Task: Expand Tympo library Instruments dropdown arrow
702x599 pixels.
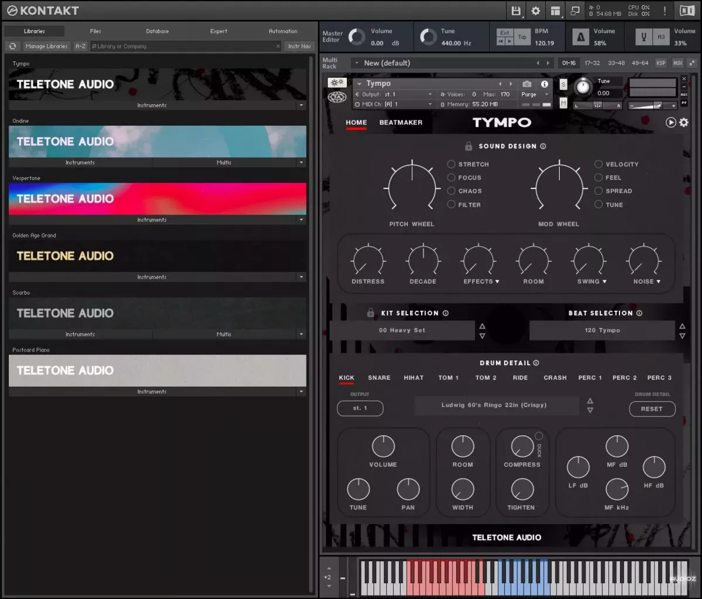Action: [301, 106]
